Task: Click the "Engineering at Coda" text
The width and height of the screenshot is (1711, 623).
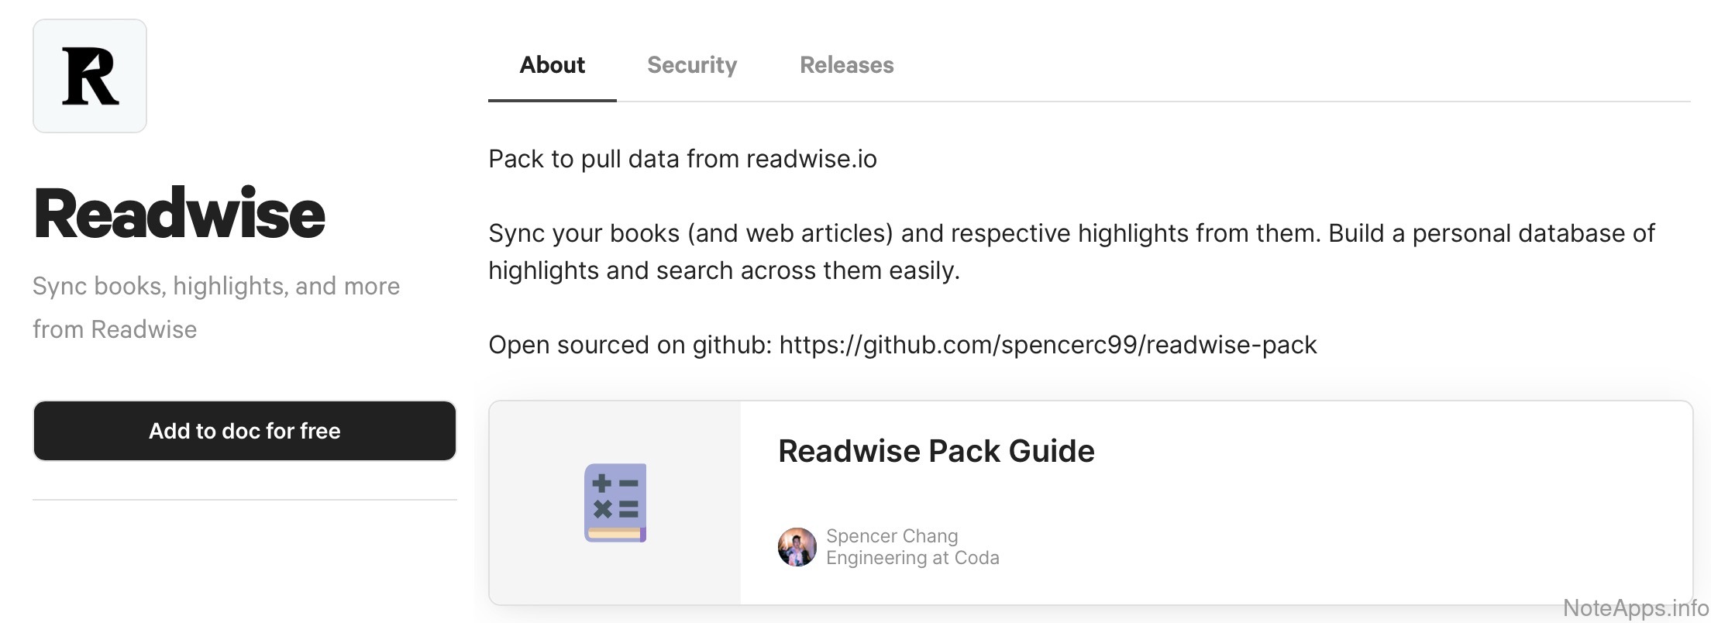Action: 912,558
